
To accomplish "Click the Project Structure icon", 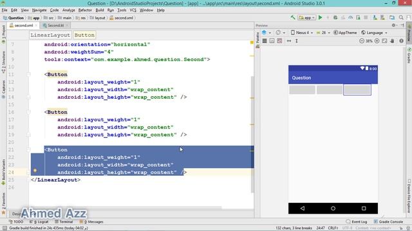I will point(392,17).
